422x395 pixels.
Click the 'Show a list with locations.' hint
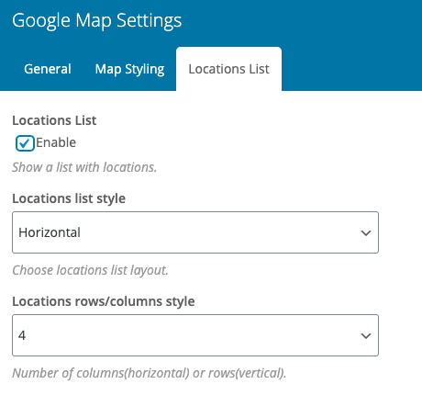click(84, 167)
